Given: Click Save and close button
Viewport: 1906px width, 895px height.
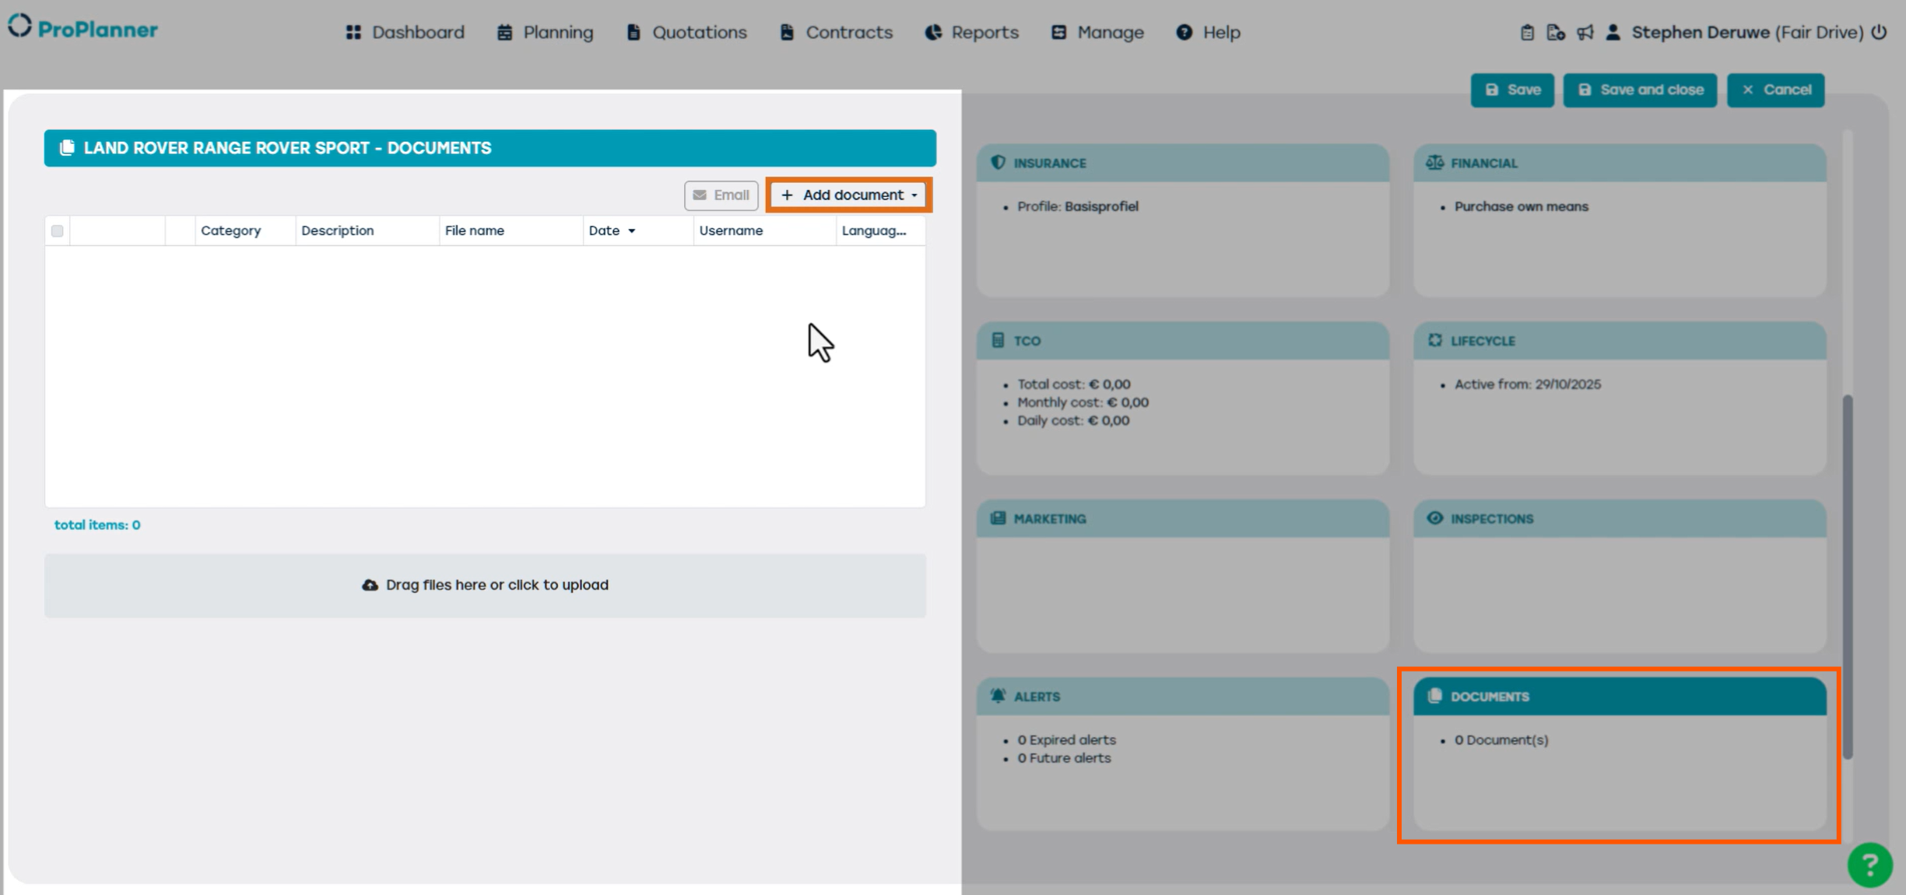Looking at the screenshot, I should coord(1640,89).
